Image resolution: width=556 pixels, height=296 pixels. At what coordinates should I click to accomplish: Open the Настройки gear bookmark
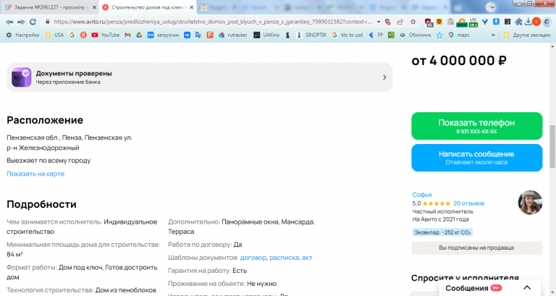(x=22, y=35)
